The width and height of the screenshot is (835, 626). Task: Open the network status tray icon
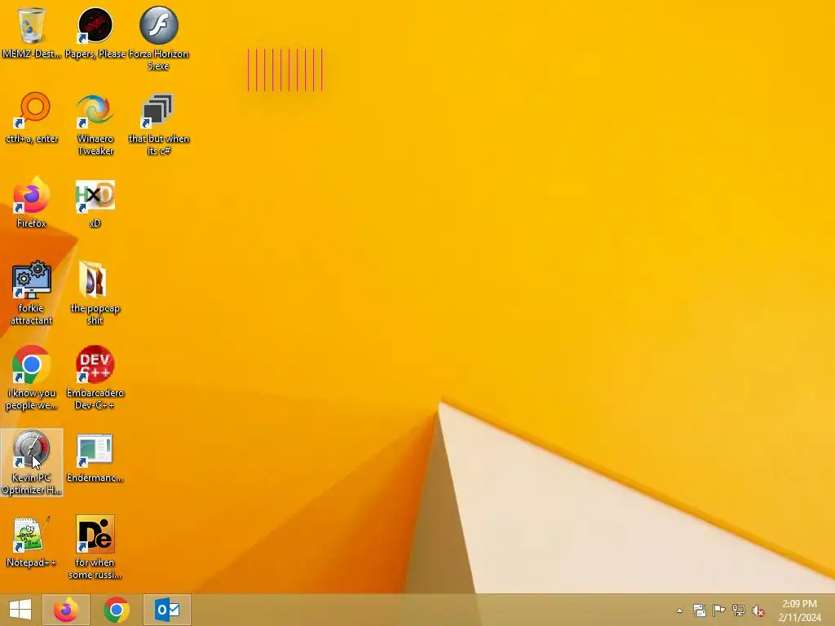(x=738, y=611)
